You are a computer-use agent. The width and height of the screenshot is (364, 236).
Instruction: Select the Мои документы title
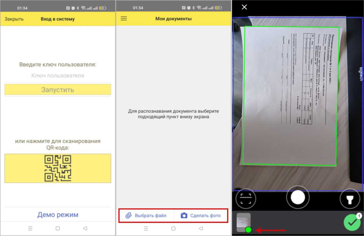[x=173, y=19]
